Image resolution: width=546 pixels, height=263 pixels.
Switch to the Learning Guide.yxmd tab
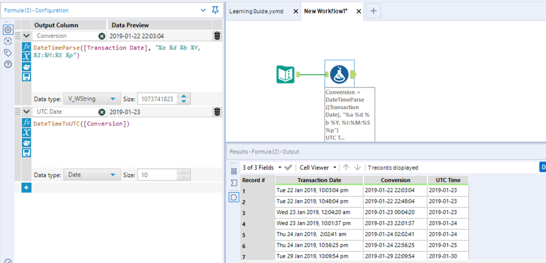(257, 11)
